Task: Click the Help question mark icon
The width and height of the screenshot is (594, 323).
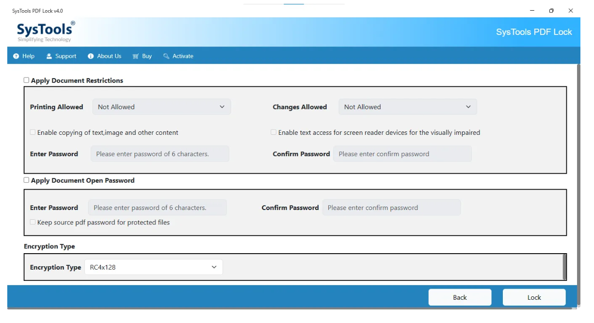Action: tap(16, 56)
